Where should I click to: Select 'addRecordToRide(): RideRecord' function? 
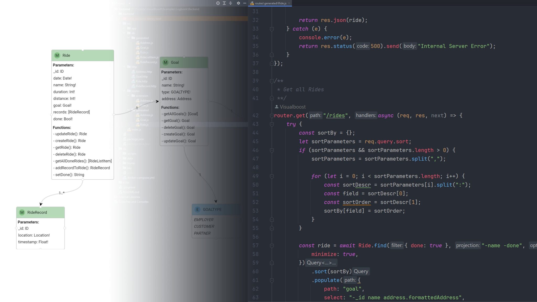[x=82, y=168]
